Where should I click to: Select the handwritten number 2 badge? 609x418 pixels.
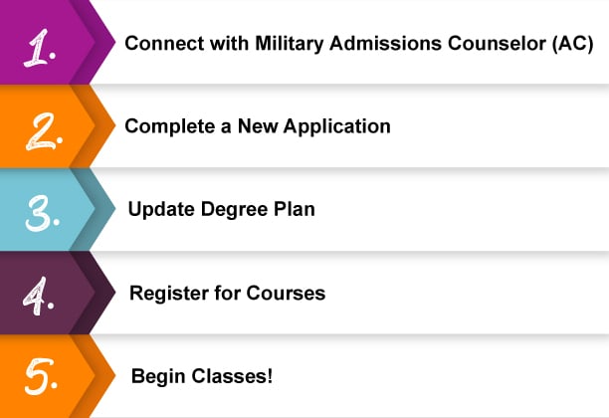tap(44, 131)
